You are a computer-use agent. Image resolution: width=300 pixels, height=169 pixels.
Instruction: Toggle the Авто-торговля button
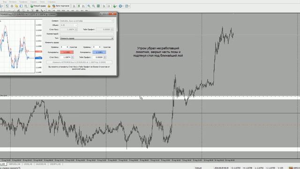61,6
